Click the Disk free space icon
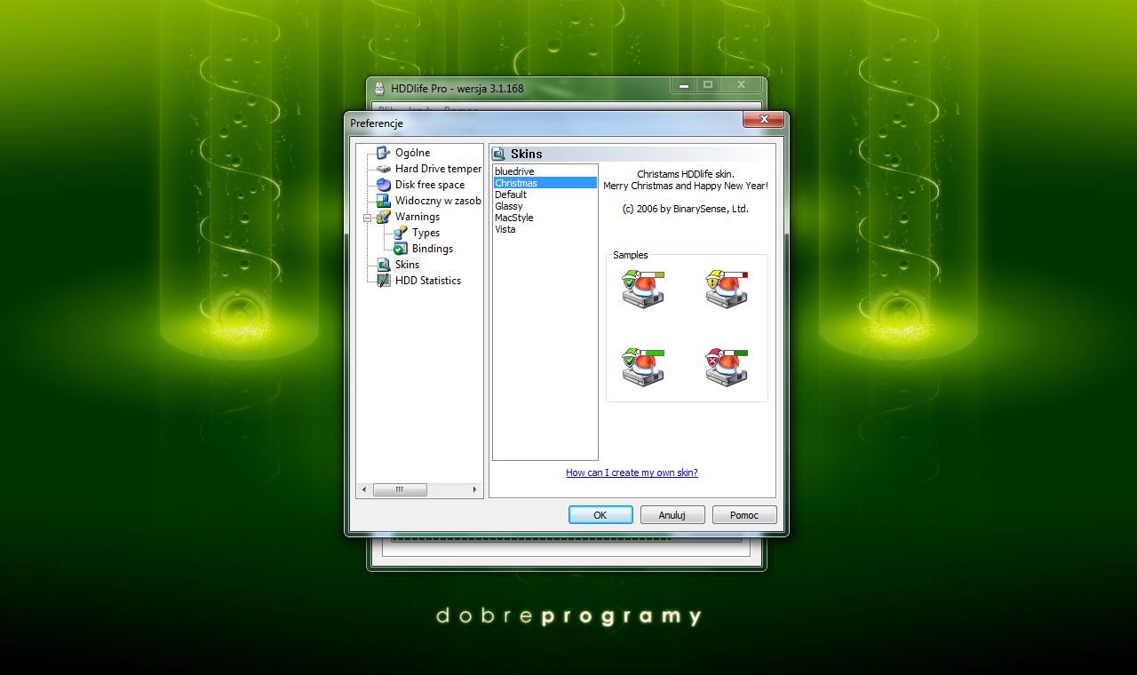Viewport: 1137px width, 675px height. tap(383, 185)
